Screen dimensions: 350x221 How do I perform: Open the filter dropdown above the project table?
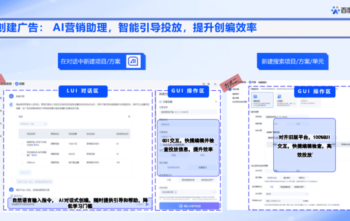[33, 123]
